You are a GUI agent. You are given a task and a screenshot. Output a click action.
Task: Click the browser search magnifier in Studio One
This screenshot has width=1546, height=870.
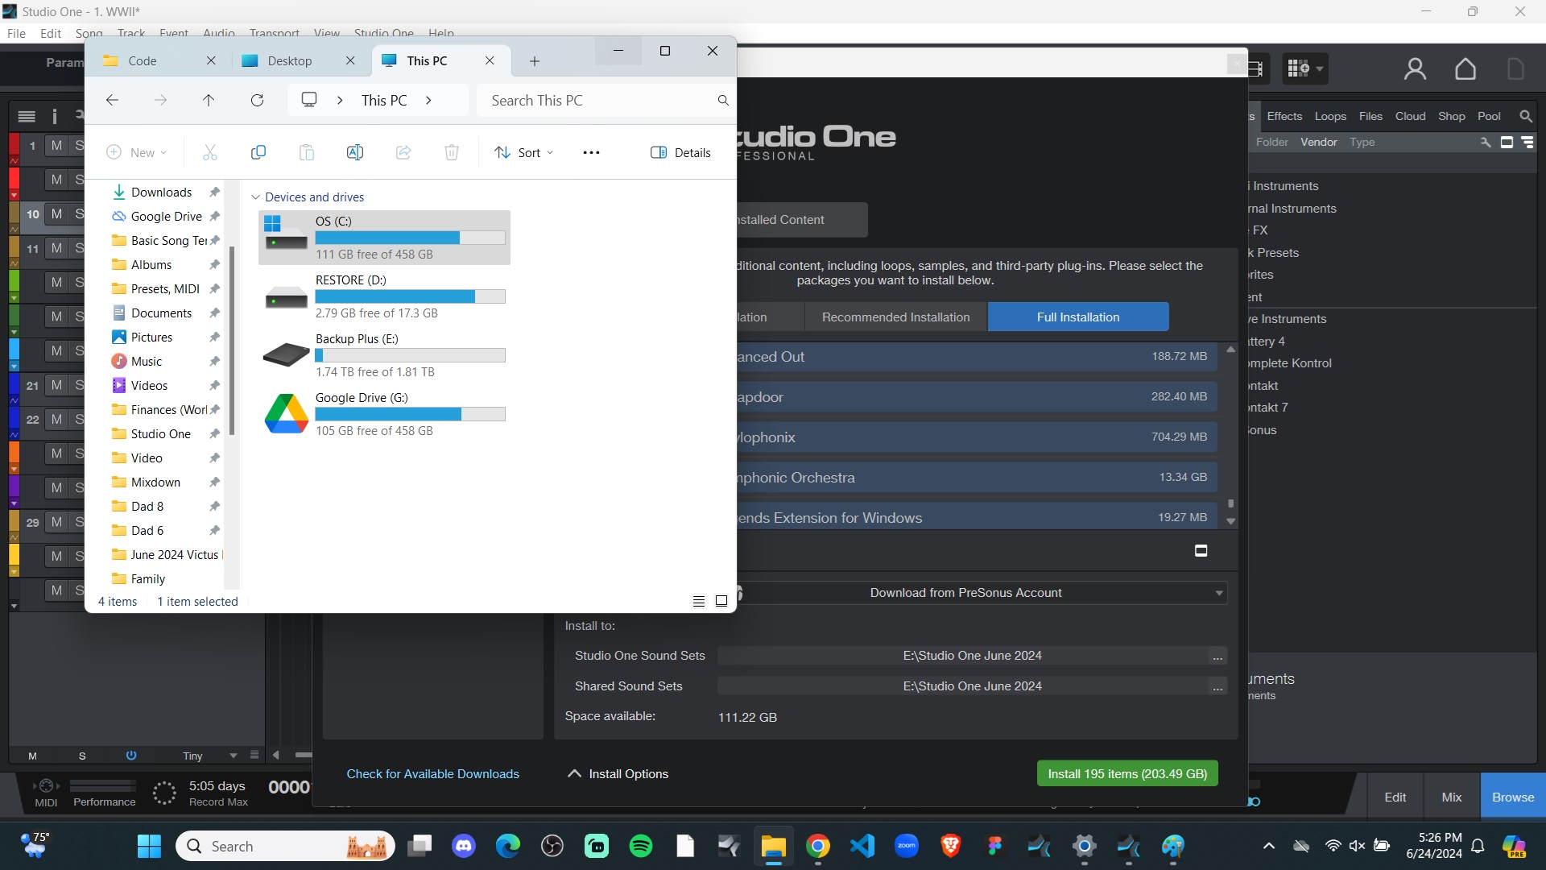point(1525,116)
